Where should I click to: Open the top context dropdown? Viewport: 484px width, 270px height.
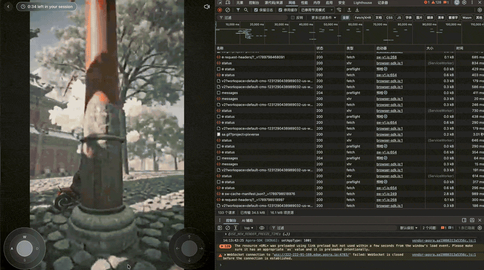[249, 228]
